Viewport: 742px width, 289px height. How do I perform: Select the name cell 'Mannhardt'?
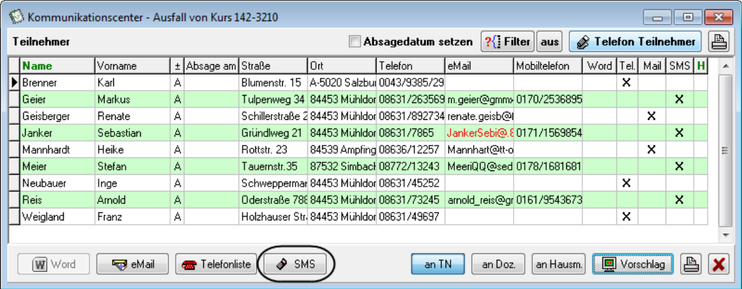tap(58, 150)
